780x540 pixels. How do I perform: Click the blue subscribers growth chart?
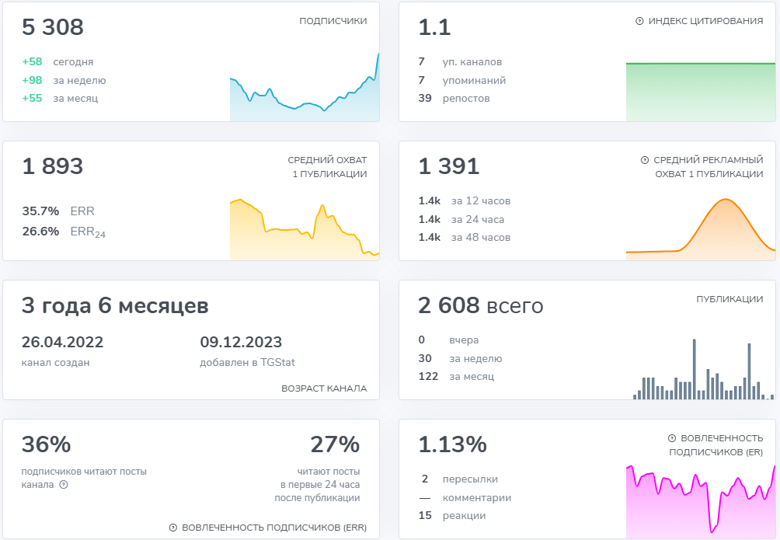point(304,97)
